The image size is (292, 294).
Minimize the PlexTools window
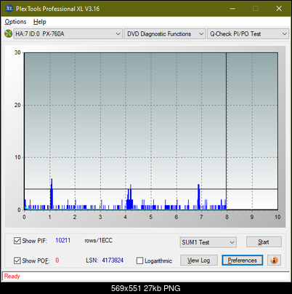coord(232,9)
